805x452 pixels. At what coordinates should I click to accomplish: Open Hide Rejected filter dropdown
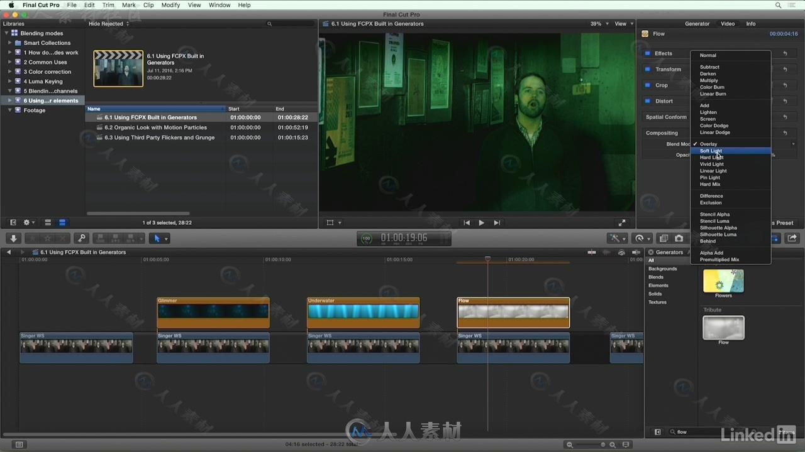point(108,24)
